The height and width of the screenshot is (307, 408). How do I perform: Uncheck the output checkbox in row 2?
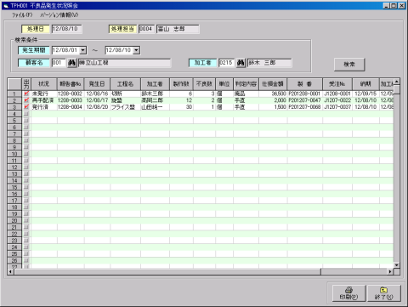[x=26, y=100]
